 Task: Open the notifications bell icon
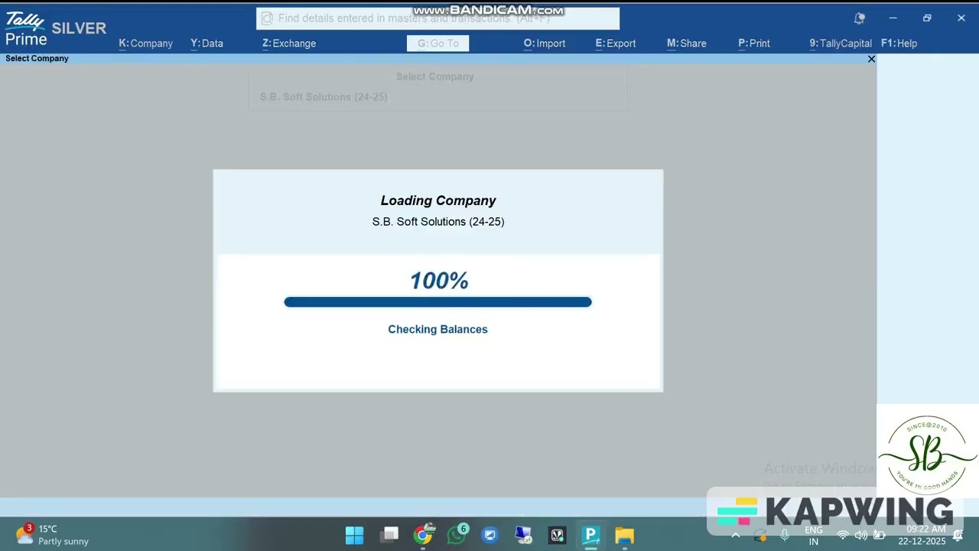[x=860, y=18]
